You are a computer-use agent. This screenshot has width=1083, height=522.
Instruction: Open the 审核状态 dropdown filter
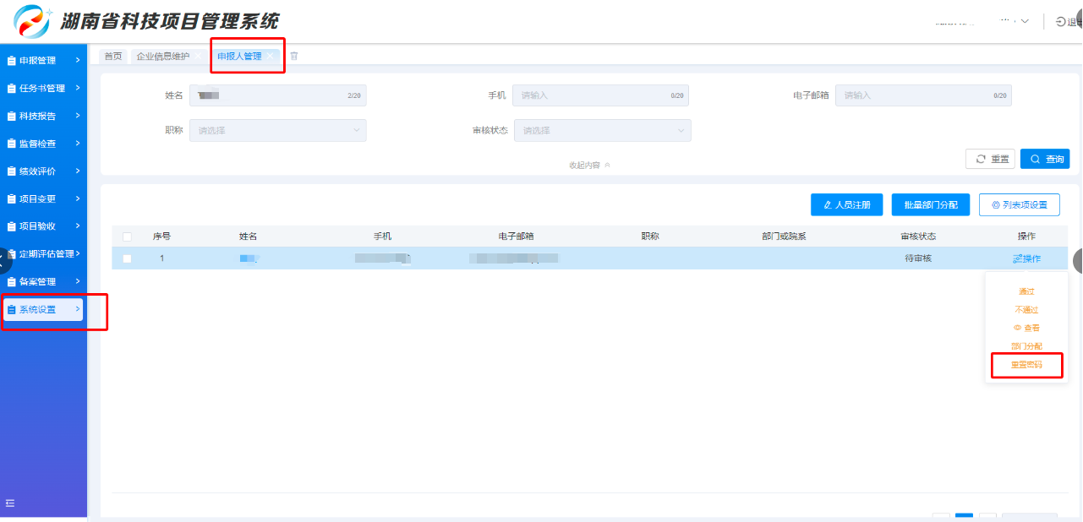[602, 131]
